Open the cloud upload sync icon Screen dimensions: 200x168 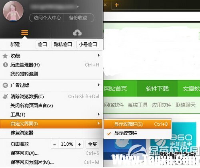tap(77, 33)
